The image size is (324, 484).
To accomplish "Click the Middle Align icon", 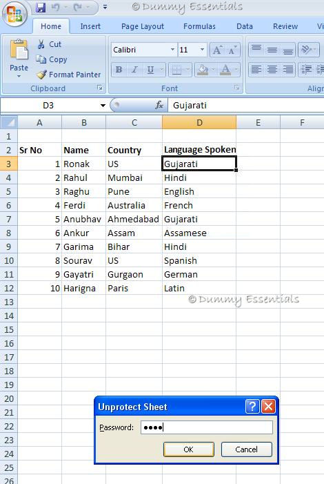I will 272,50.
